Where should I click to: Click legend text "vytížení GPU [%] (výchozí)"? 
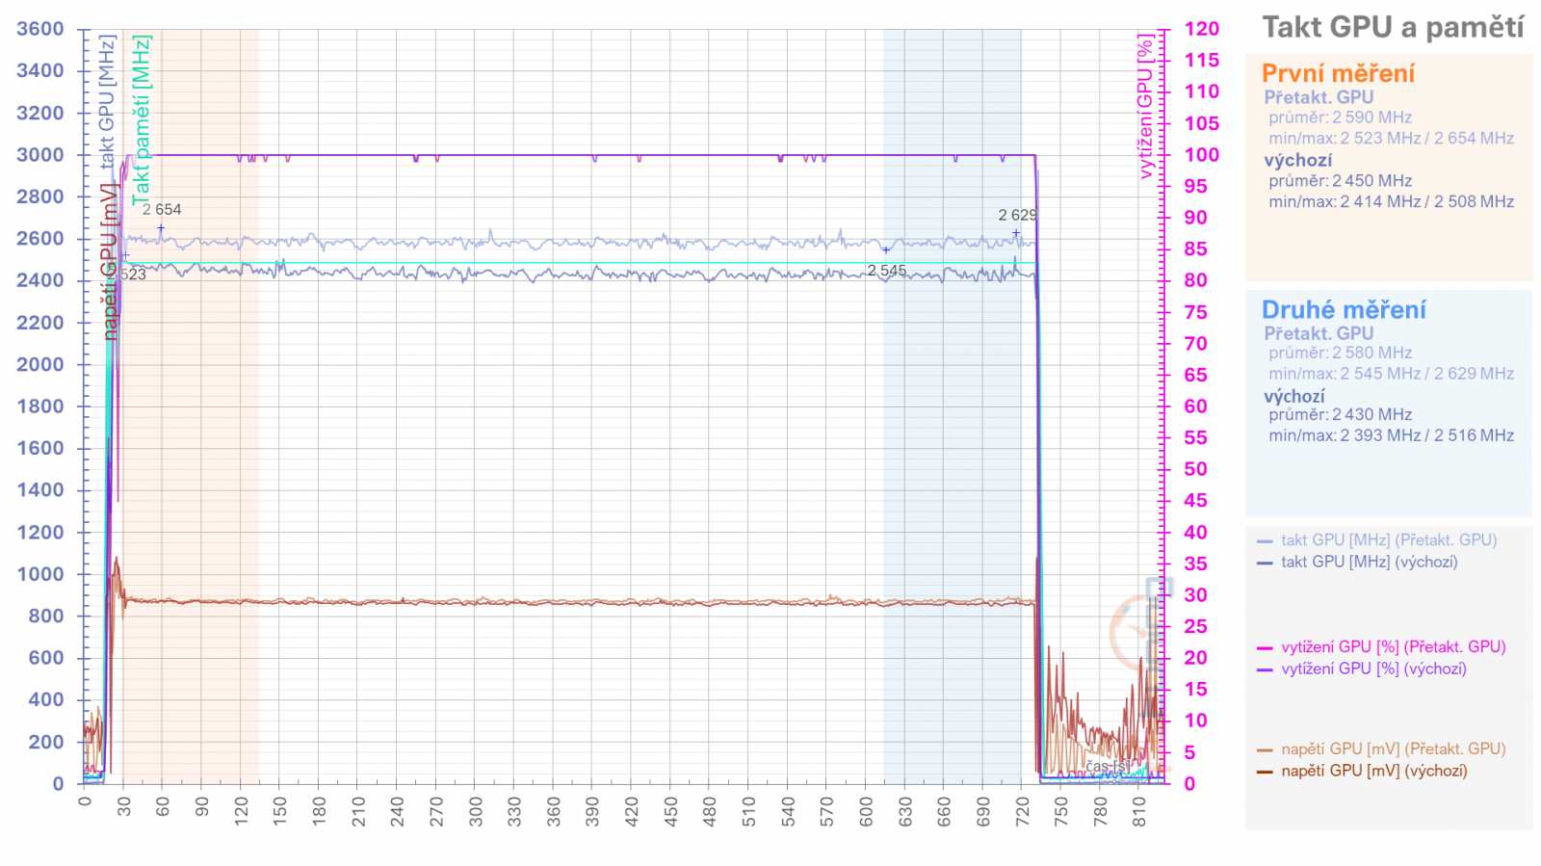[x=1373, y=669]
